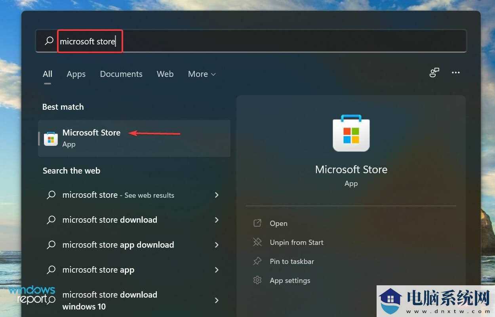495x317 pixels.
Task: Switch to the Documents filter tab
Action: (121, 74)
